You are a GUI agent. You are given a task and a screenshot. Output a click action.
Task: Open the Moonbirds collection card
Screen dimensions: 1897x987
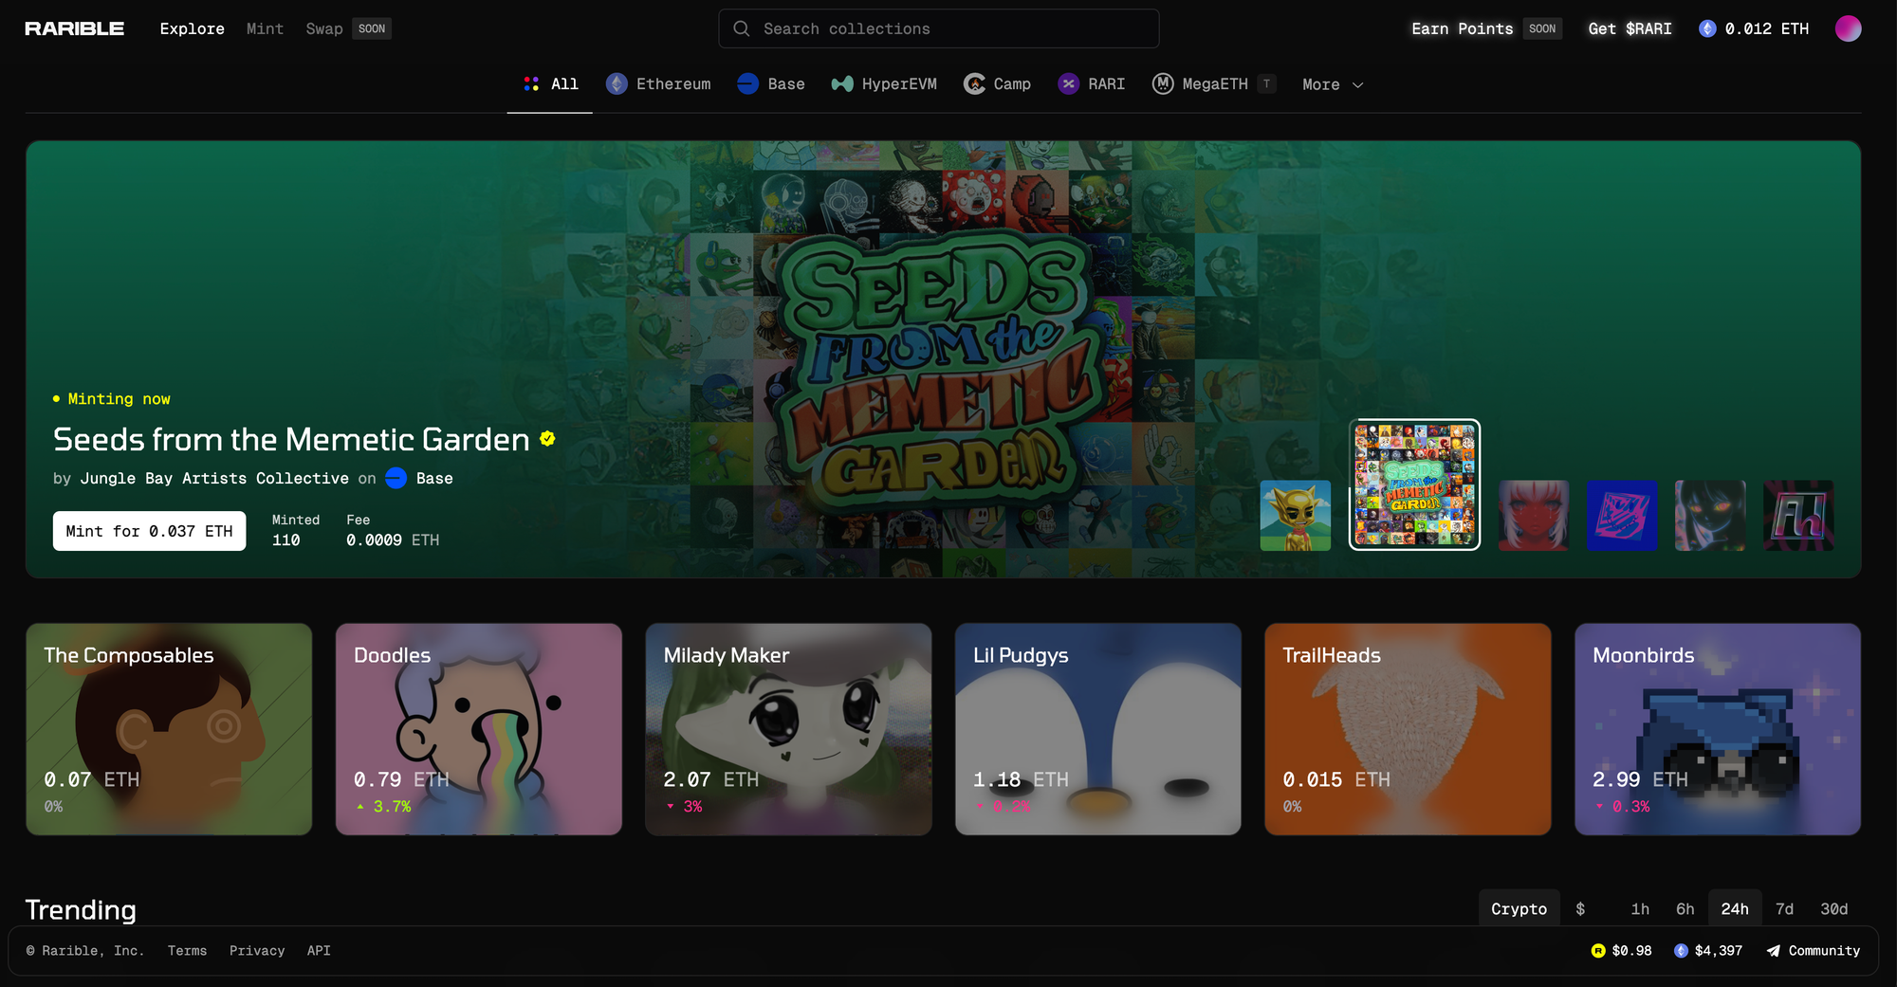(x=1717, y=728)
